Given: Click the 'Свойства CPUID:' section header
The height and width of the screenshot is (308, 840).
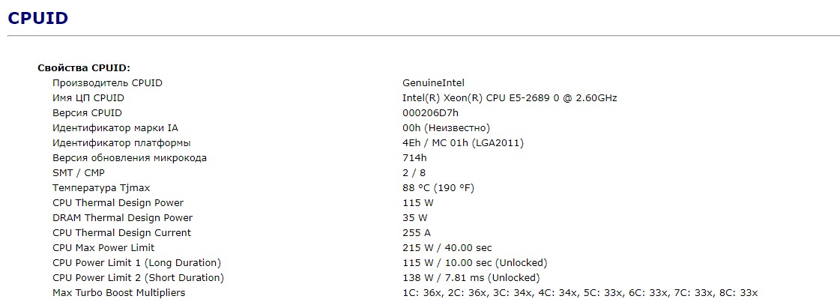Looking at the screenshot, I should [84, 67].
